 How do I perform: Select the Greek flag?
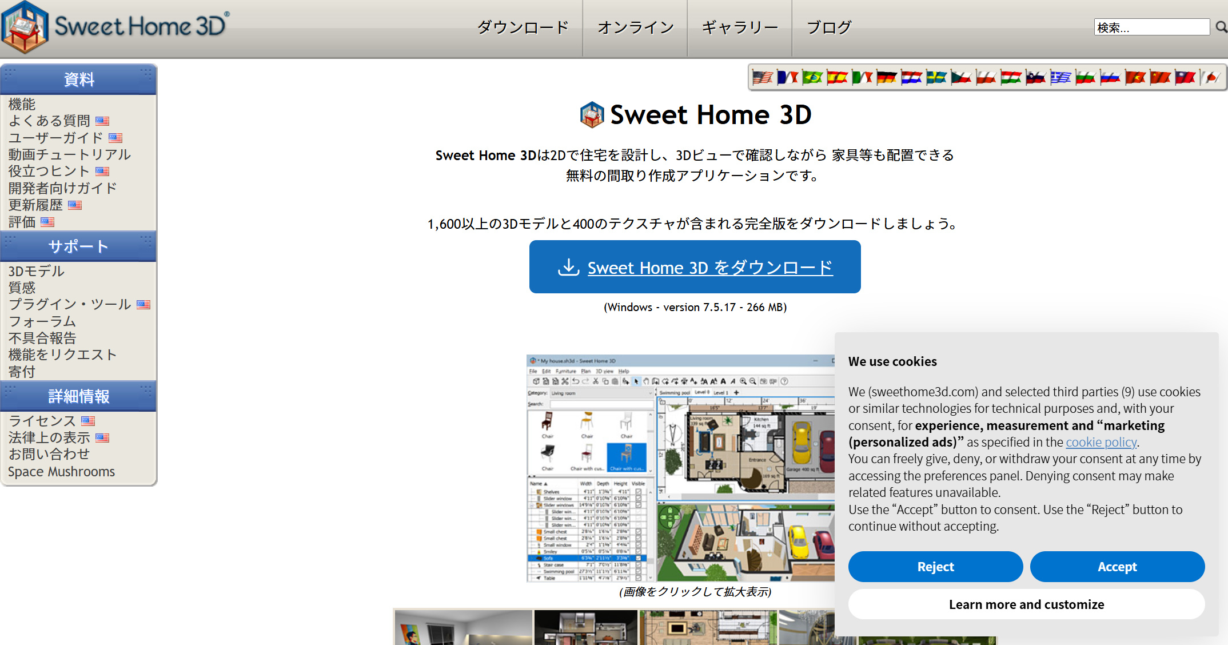pos(1060,77)
